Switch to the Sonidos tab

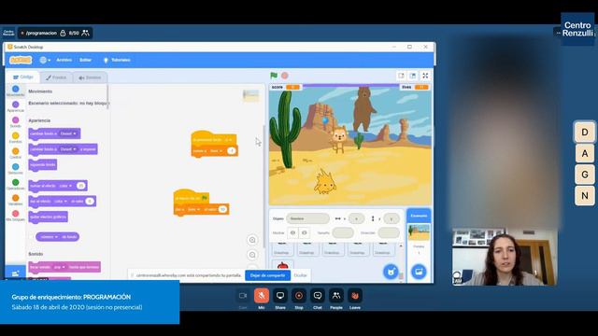tap(90, 77)
